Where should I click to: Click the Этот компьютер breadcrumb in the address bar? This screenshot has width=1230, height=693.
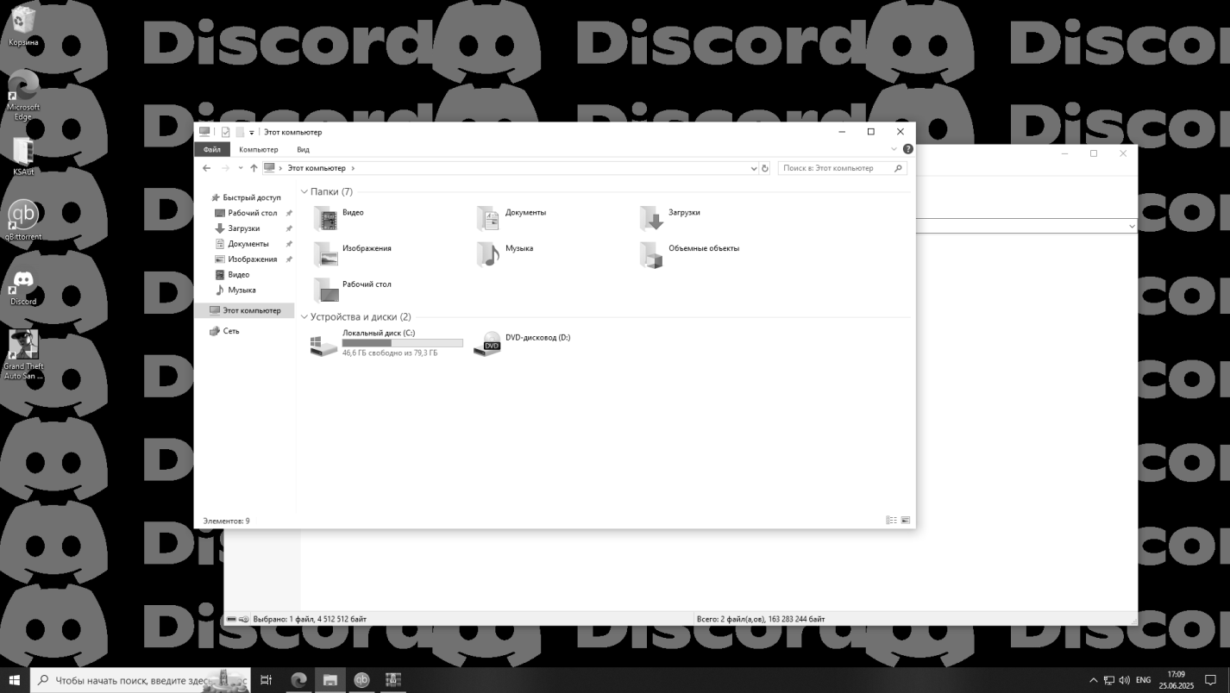coord(317,168)
